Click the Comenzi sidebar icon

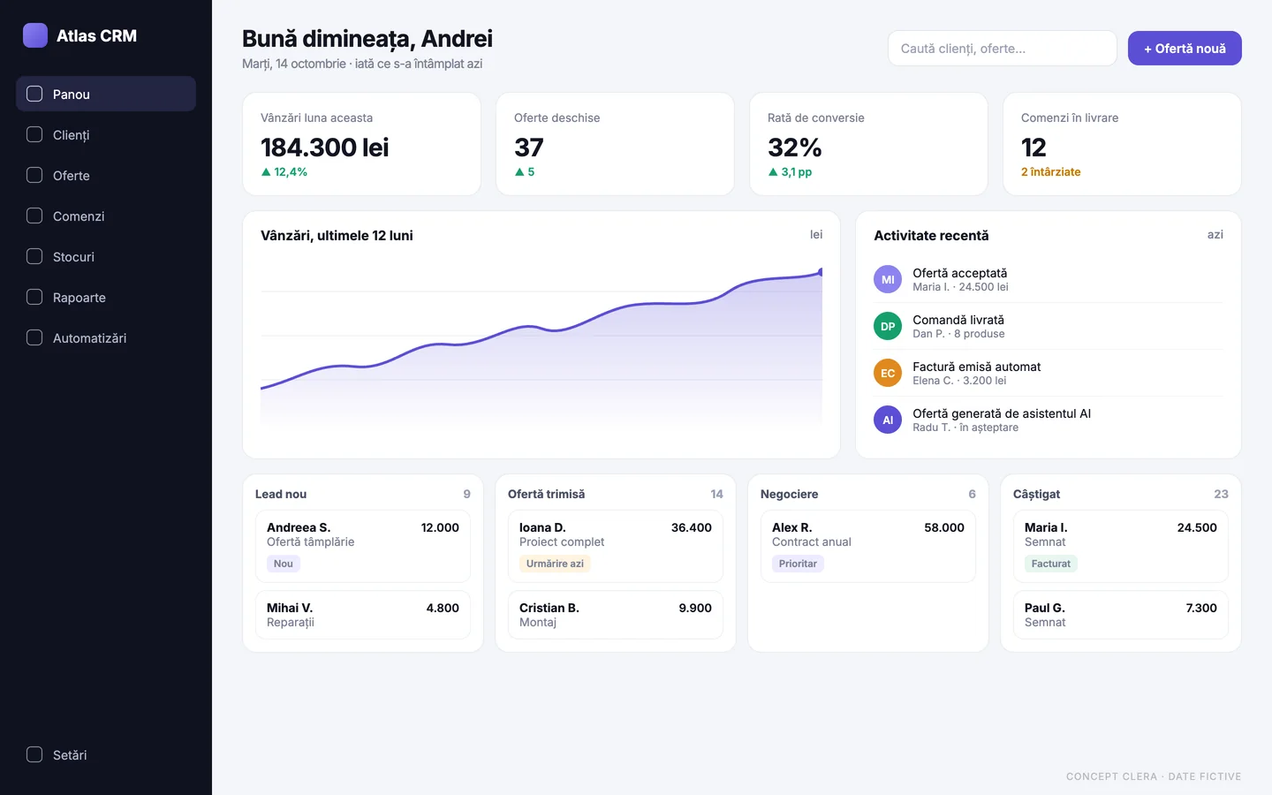[x=34, y=216]
